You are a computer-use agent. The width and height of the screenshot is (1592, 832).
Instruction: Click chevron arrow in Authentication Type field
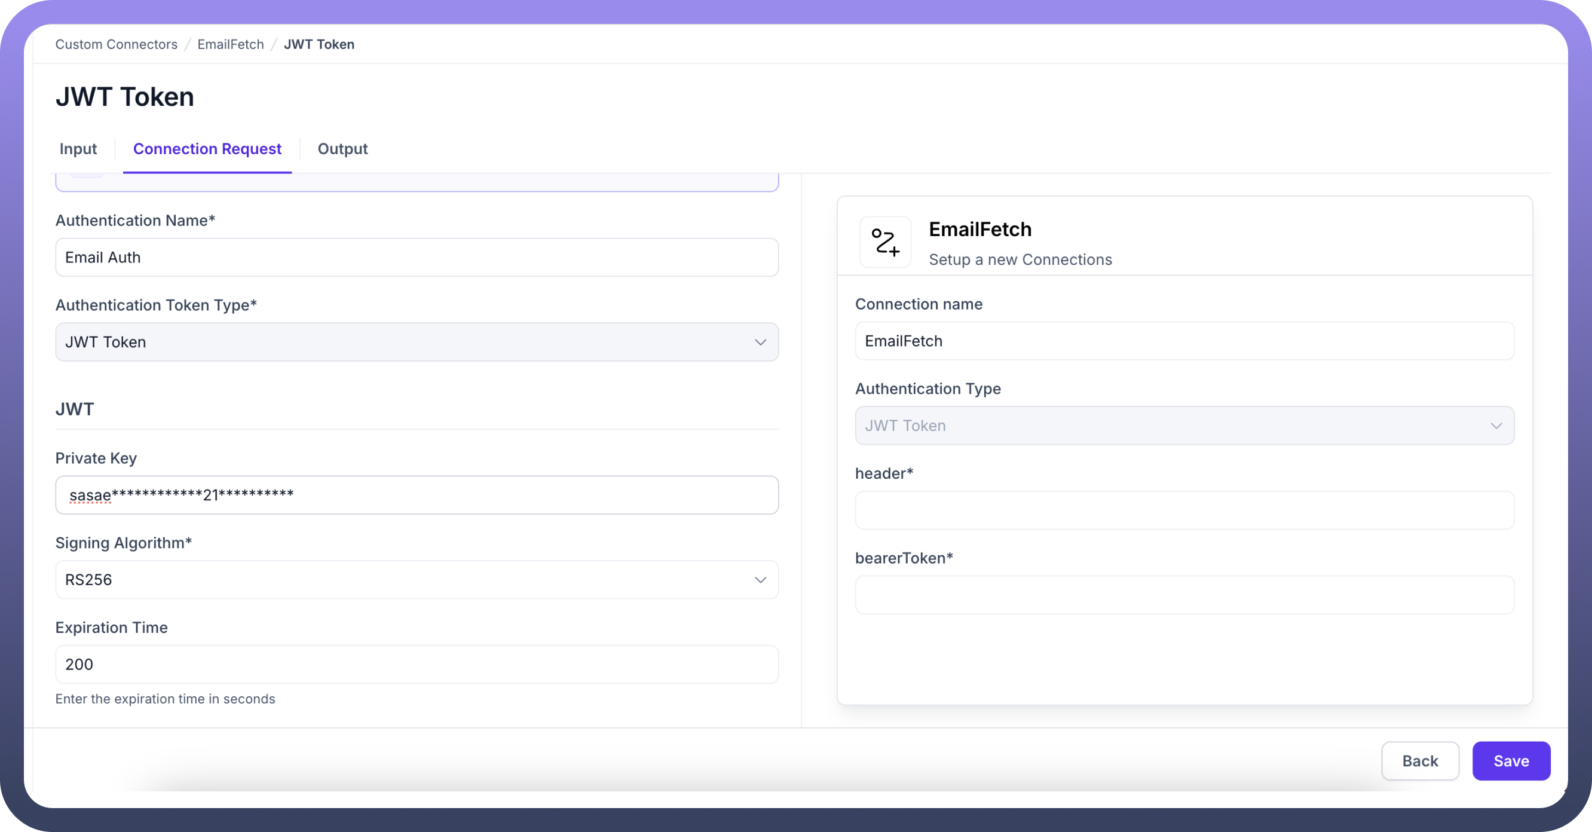1496,426
